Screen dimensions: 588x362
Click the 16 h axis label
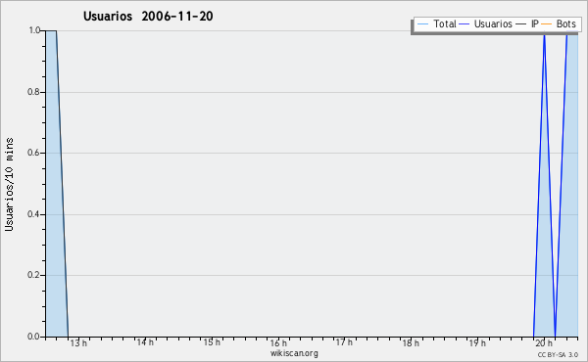pos(278,342)
